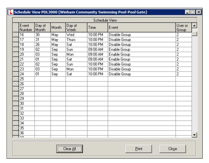
Task: Click May month cell in row 18
Action: [58, 45]
